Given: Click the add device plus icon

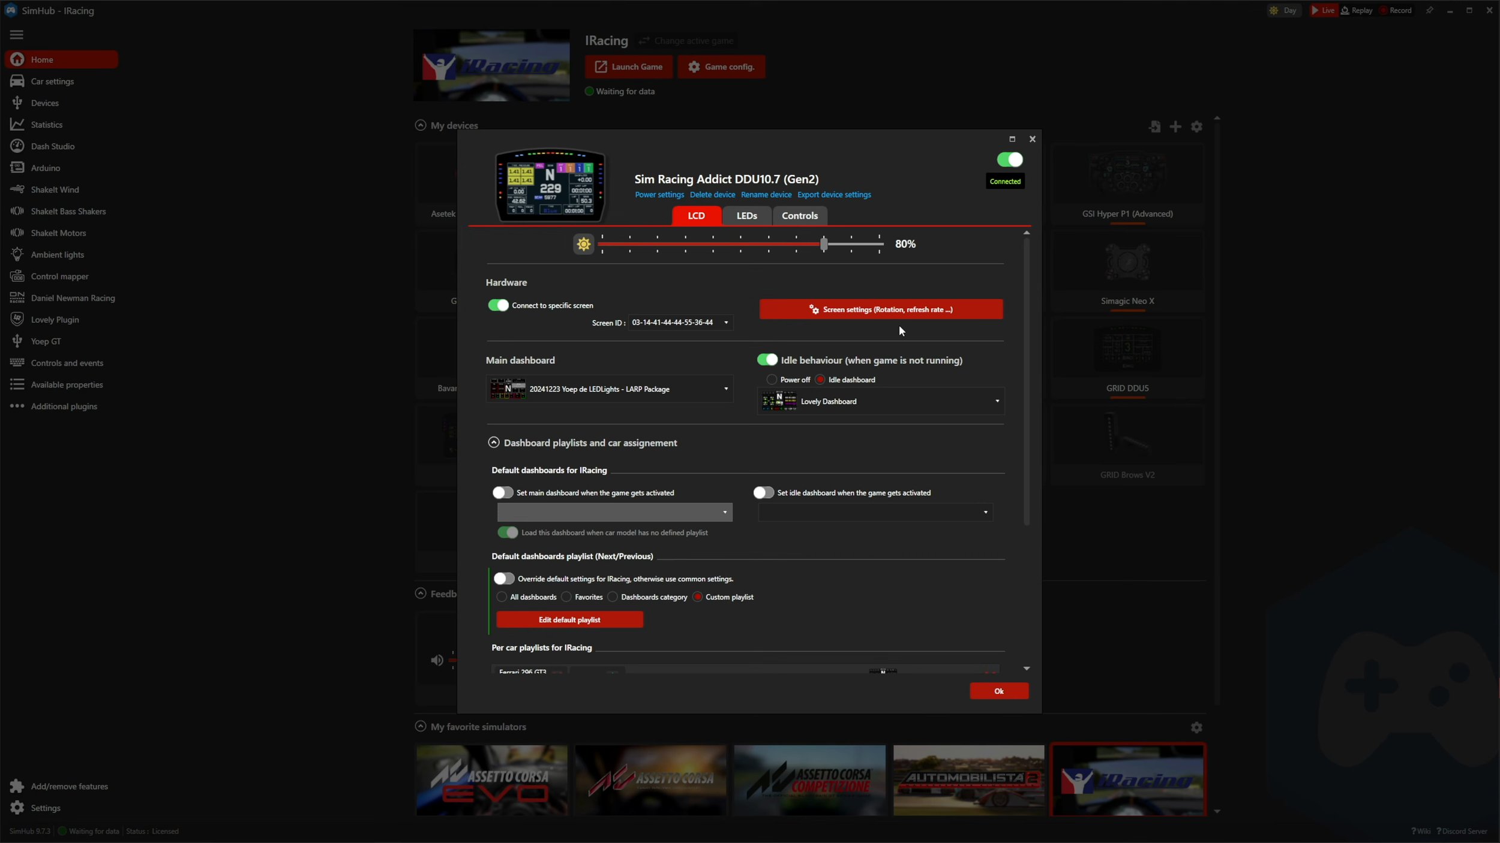Looking at the screenshot, I should pos(1175,127).
